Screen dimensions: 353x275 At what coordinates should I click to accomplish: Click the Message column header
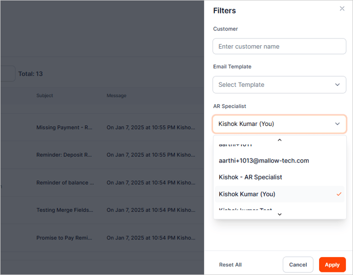point(116,96)
